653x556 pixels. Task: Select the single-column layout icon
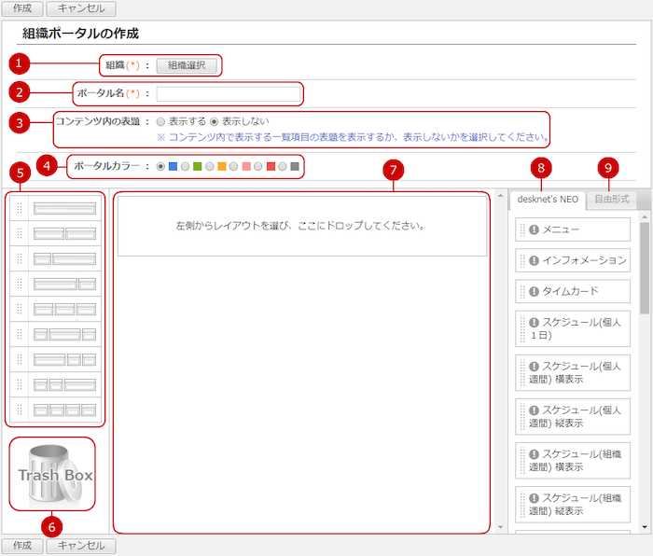[x=64, y=208]
